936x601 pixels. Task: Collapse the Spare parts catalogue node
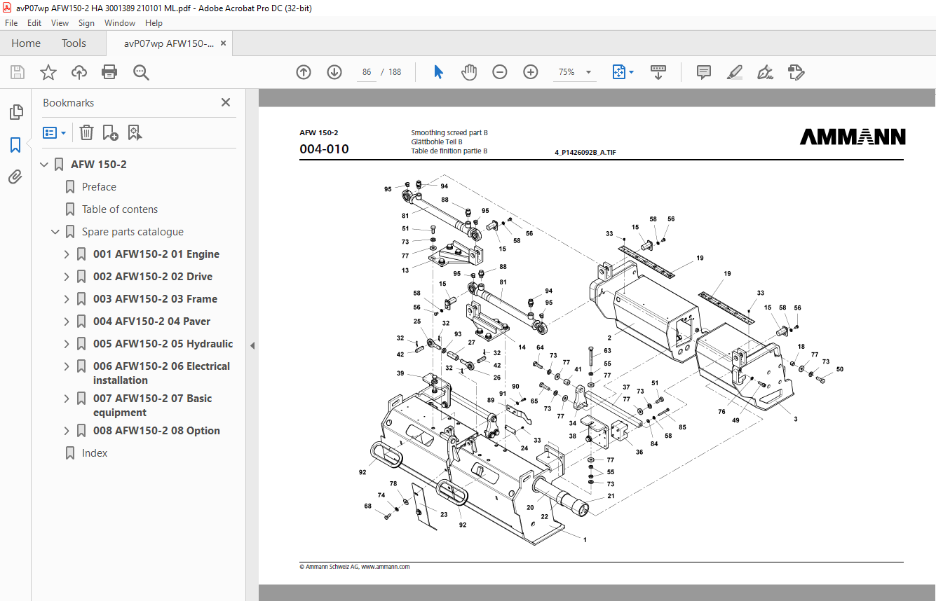56,232
